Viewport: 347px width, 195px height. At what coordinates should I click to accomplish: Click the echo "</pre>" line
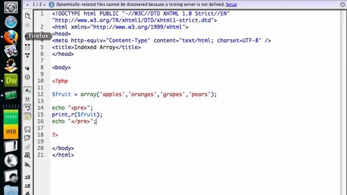click(74, 121)
